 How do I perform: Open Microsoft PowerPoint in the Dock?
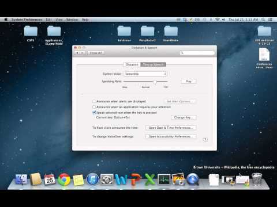136,179
